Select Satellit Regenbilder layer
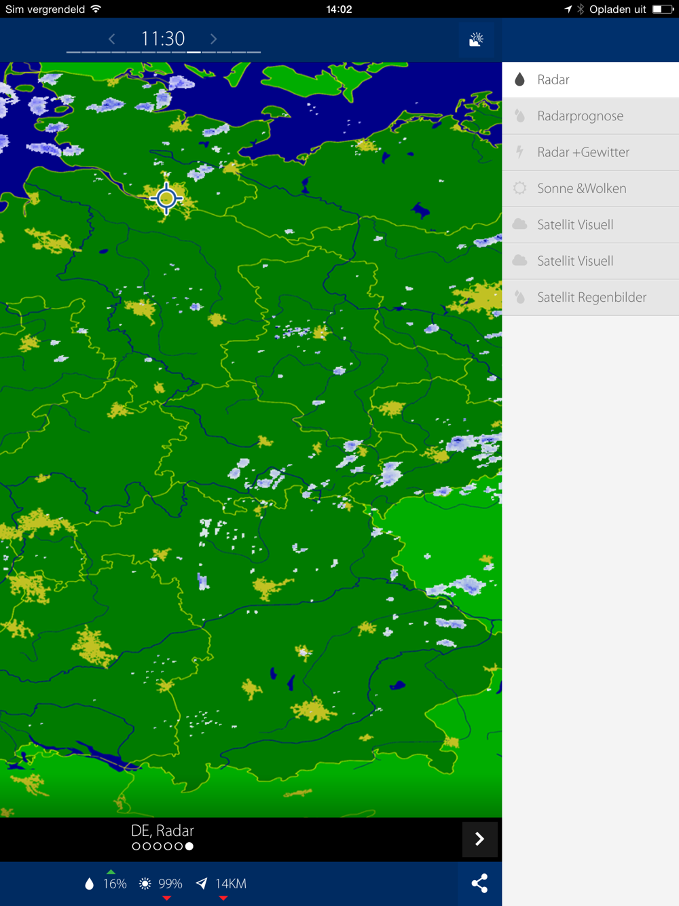 point(591,297)
